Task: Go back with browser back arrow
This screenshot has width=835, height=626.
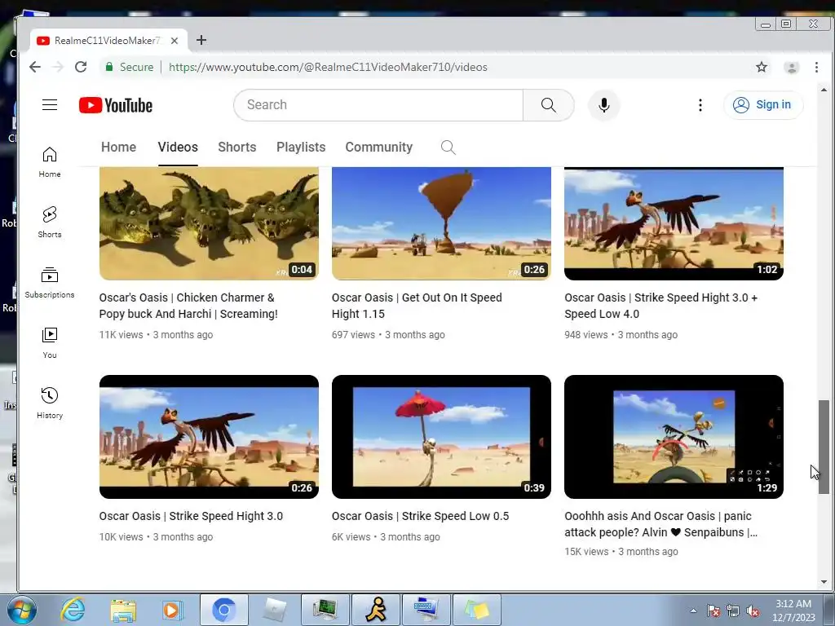Action: tap(35, 67)
